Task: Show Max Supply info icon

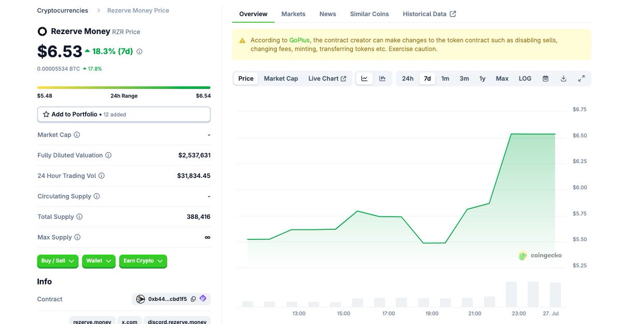Action: point(77,237)
